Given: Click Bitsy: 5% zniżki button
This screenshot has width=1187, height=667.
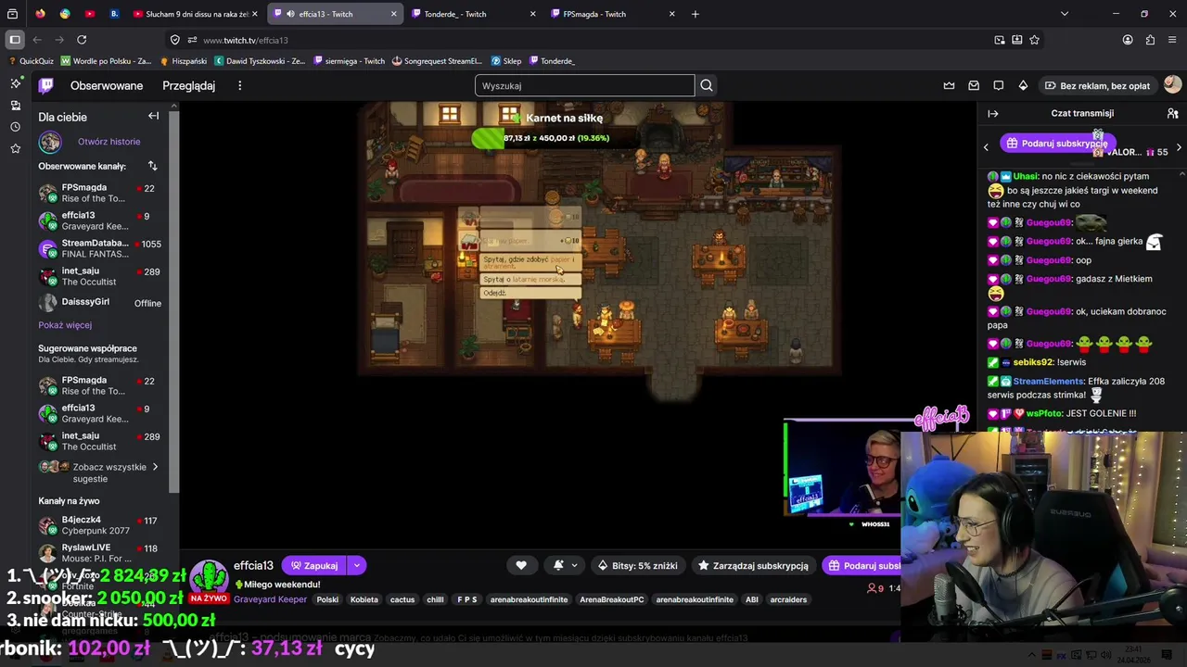Looking at the screenshot, I should (637, 565).
